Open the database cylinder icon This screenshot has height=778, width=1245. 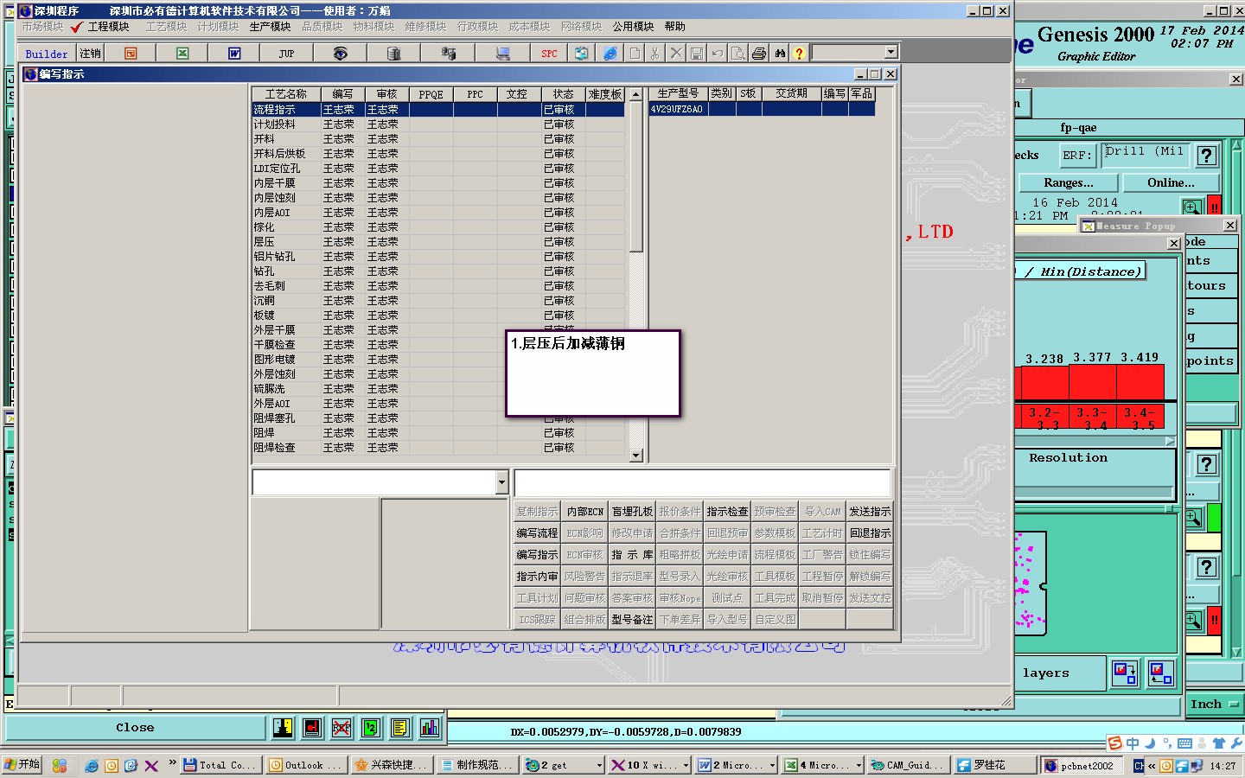tap(393, 54)
